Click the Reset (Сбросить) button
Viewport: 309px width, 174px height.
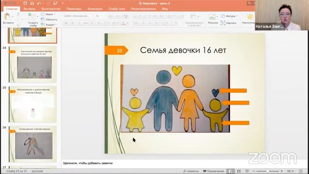[49, 19]
